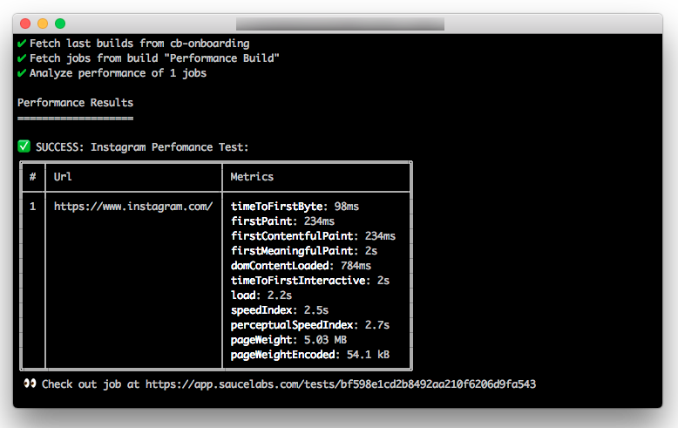Click the domContentLoaded metric line

[x=301, y=266]
